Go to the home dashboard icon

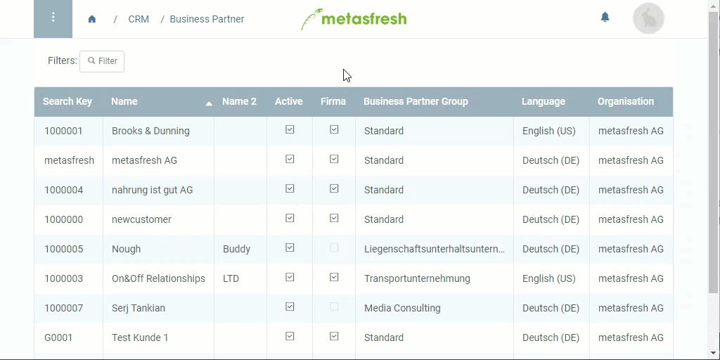pos(92,19)
